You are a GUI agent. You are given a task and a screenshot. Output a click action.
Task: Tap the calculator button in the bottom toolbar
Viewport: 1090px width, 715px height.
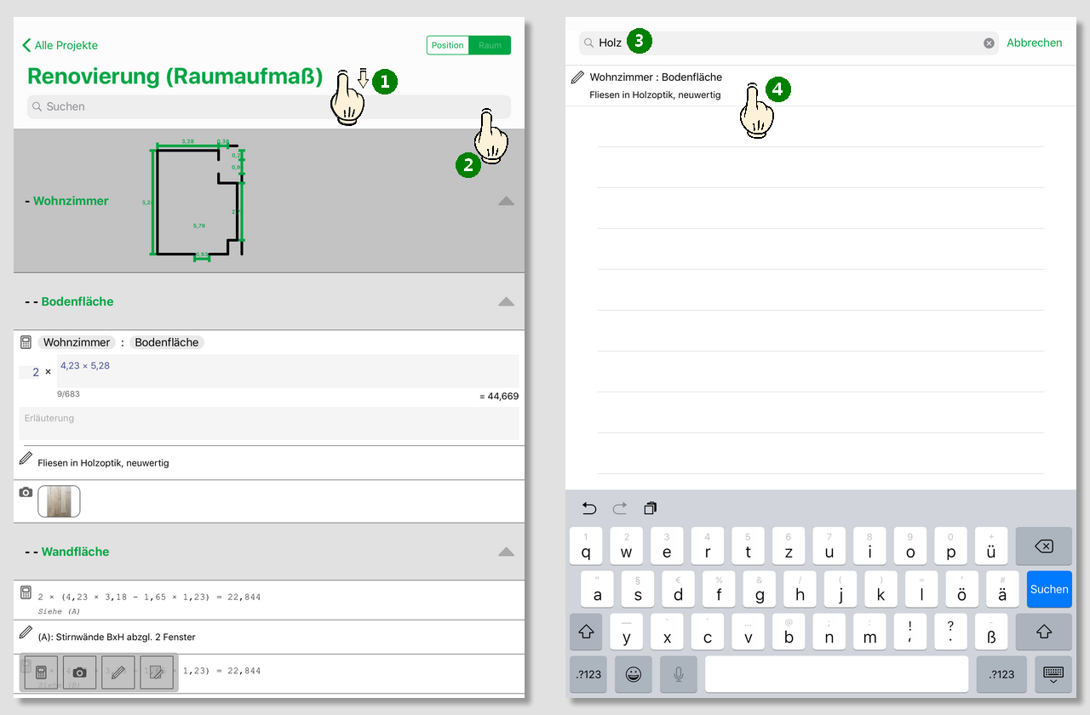[x=41, y=672]
